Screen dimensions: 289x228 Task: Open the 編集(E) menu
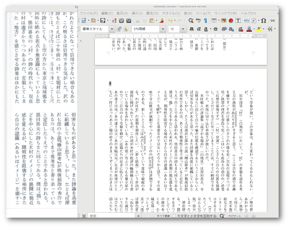coord(107,13)
